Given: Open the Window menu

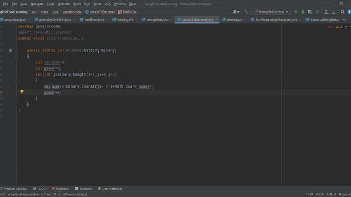Looking at the screenshot, I should point(120,4).
